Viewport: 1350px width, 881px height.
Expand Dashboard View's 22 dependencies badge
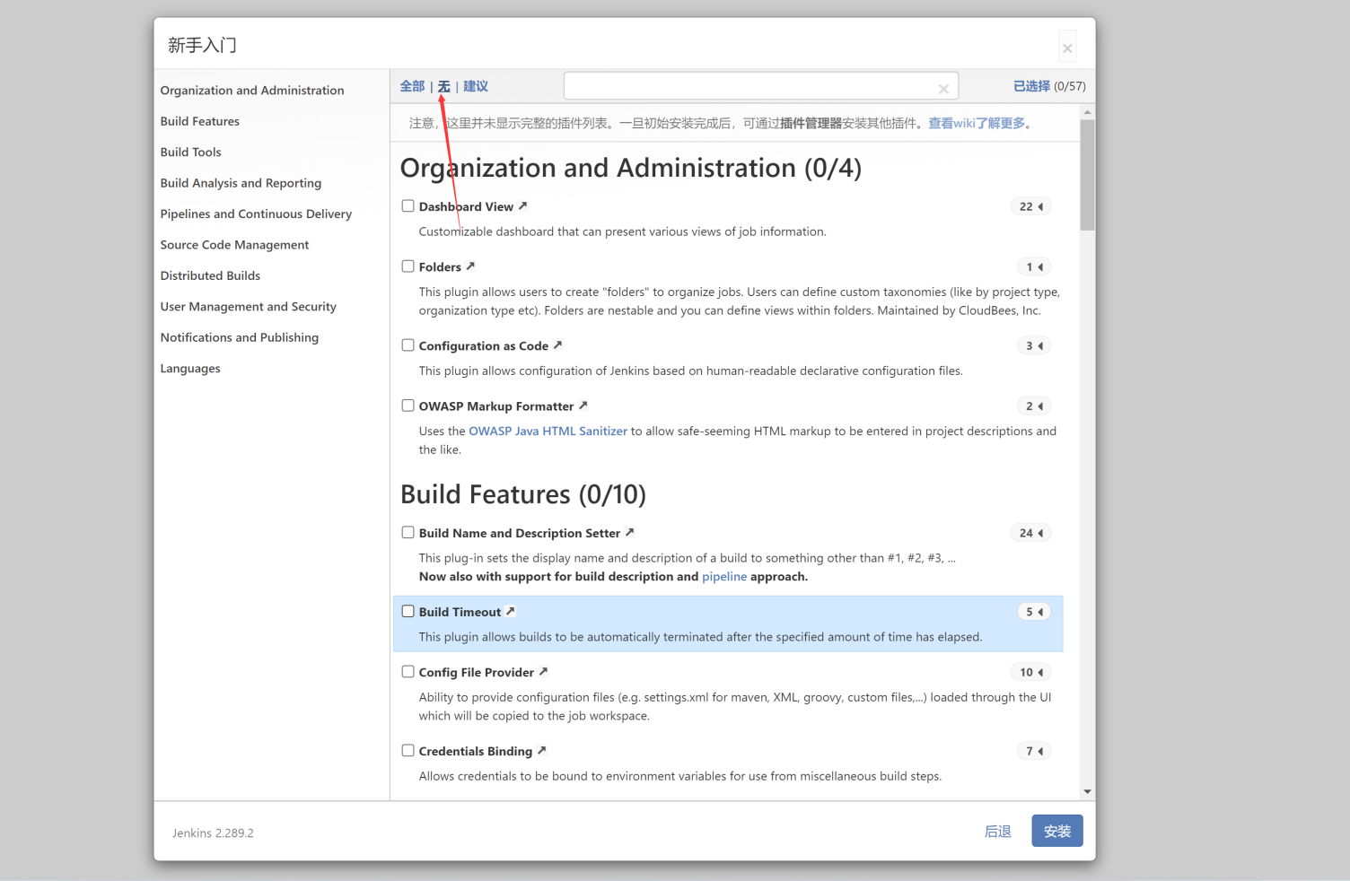1030,206
